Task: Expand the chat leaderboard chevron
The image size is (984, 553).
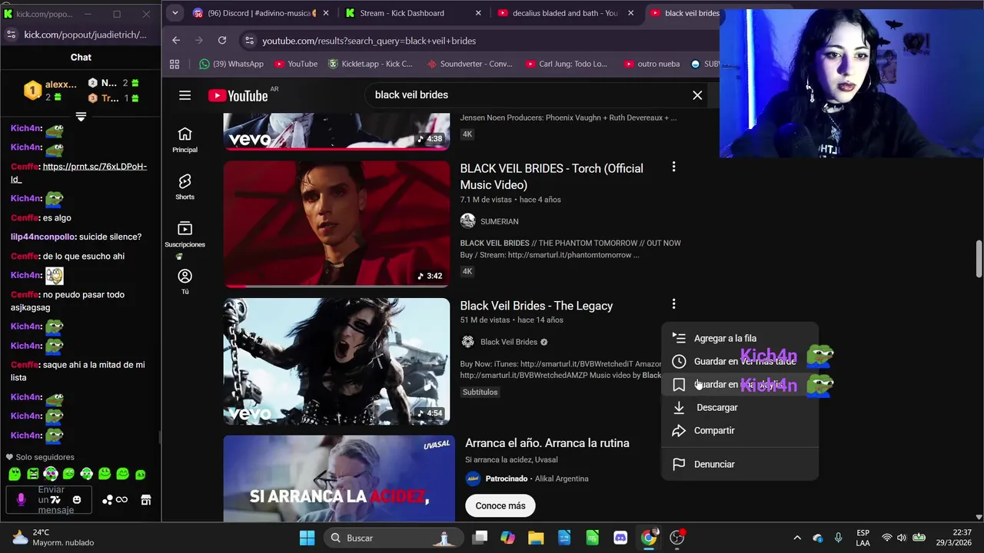Action: pos(81,117)
